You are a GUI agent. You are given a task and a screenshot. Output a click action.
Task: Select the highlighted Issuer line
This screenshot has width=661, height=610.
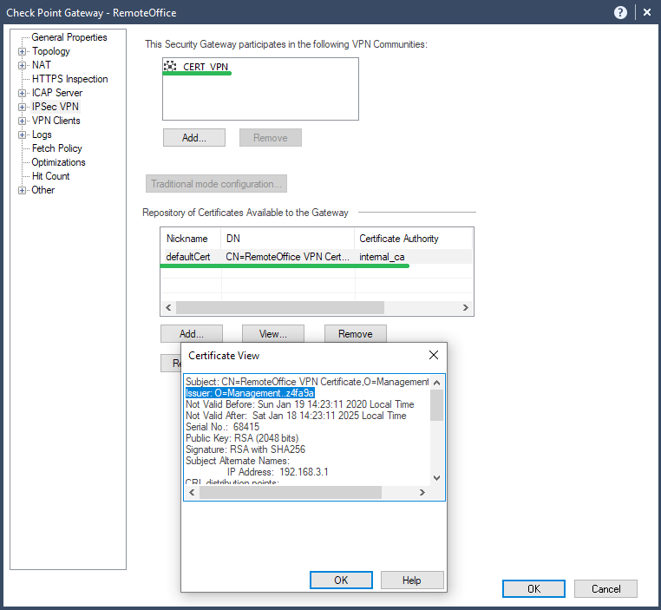tap(250, 393)
